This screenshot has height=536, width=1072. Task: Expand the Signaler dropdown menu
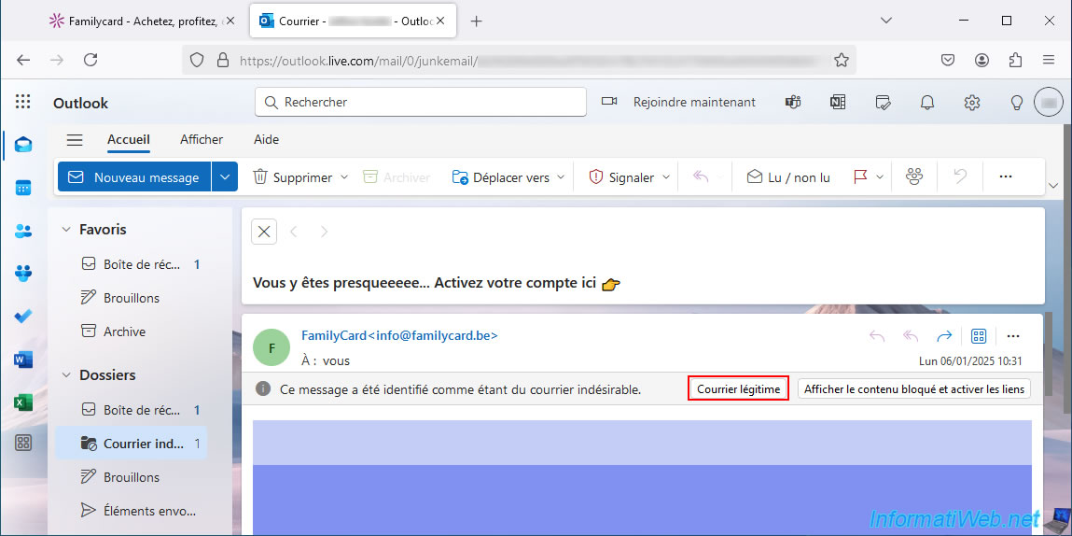[667, 177]
